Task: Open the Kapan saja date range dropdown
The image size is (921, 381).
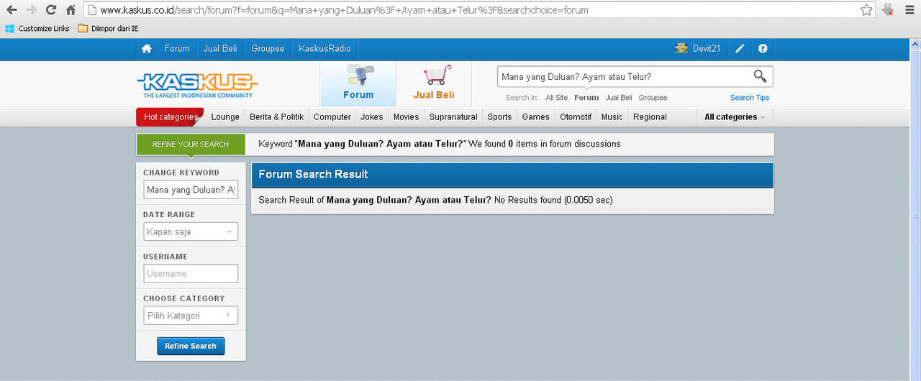Action: 191,231
